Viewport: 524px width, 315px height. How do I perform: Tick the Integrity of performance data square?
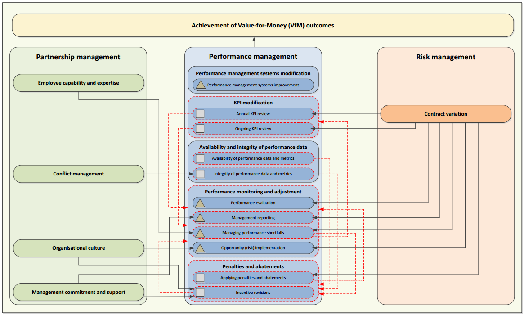[x=200, y=174]
